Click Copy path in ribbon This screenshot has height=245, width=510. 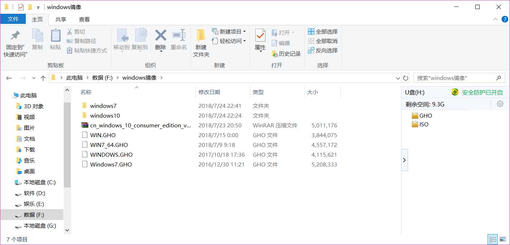[81, 41]
